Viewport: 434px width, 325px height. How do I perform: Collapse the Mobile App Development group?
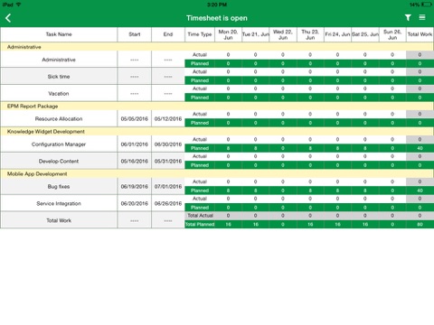click(x=217, y=173)
